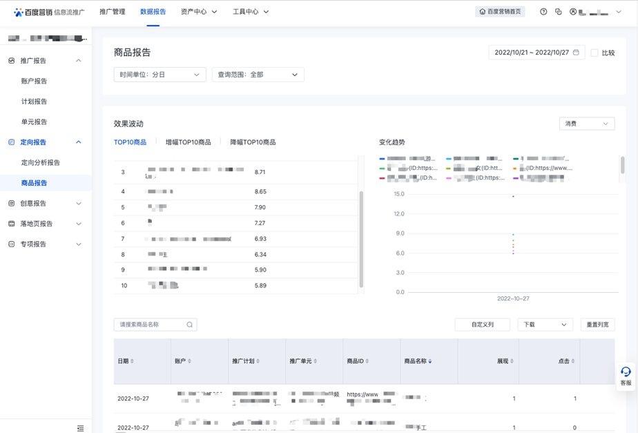Open 查询范围 dropdown

tap(258, 75)
